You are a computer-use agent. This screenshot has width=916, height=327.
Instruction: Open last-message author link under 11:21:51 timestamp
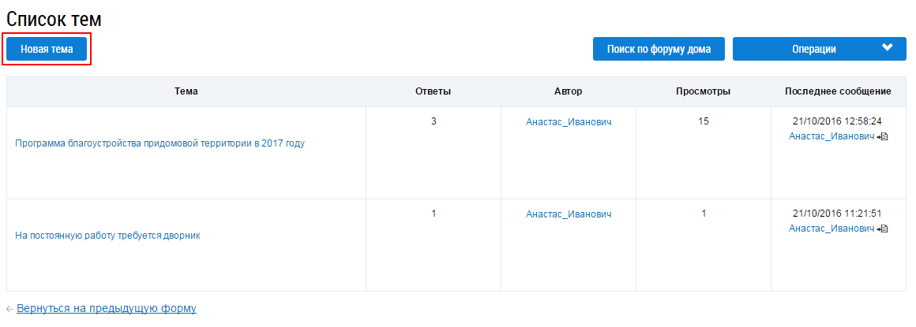[832, 229]
